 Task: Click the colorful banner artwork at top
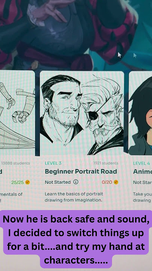(76, 35)
